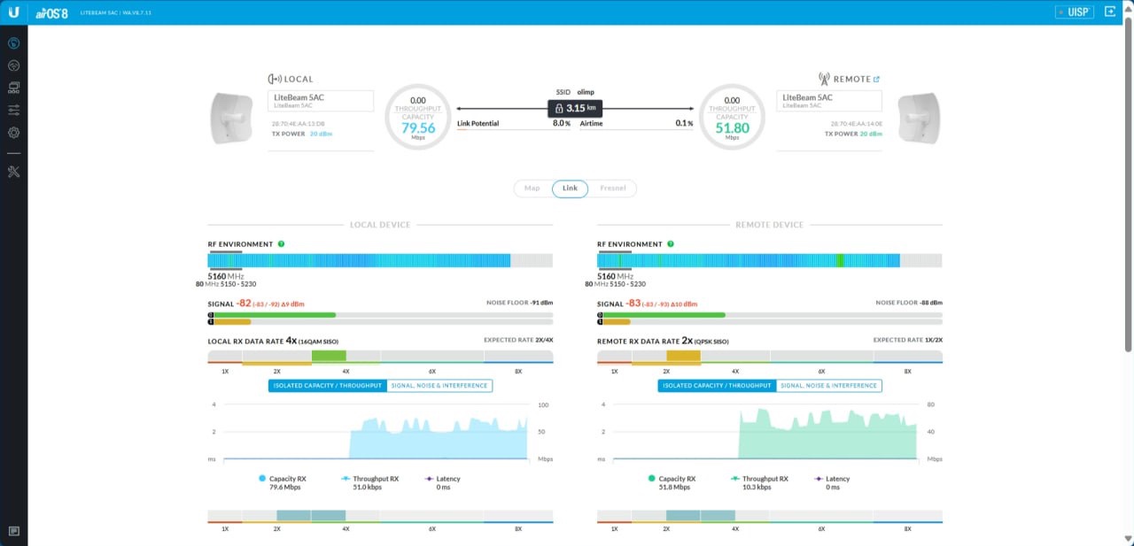1134x546 pixels.
Task: Click the local LiteBeam 5AC name box
Action: [321, 101]
